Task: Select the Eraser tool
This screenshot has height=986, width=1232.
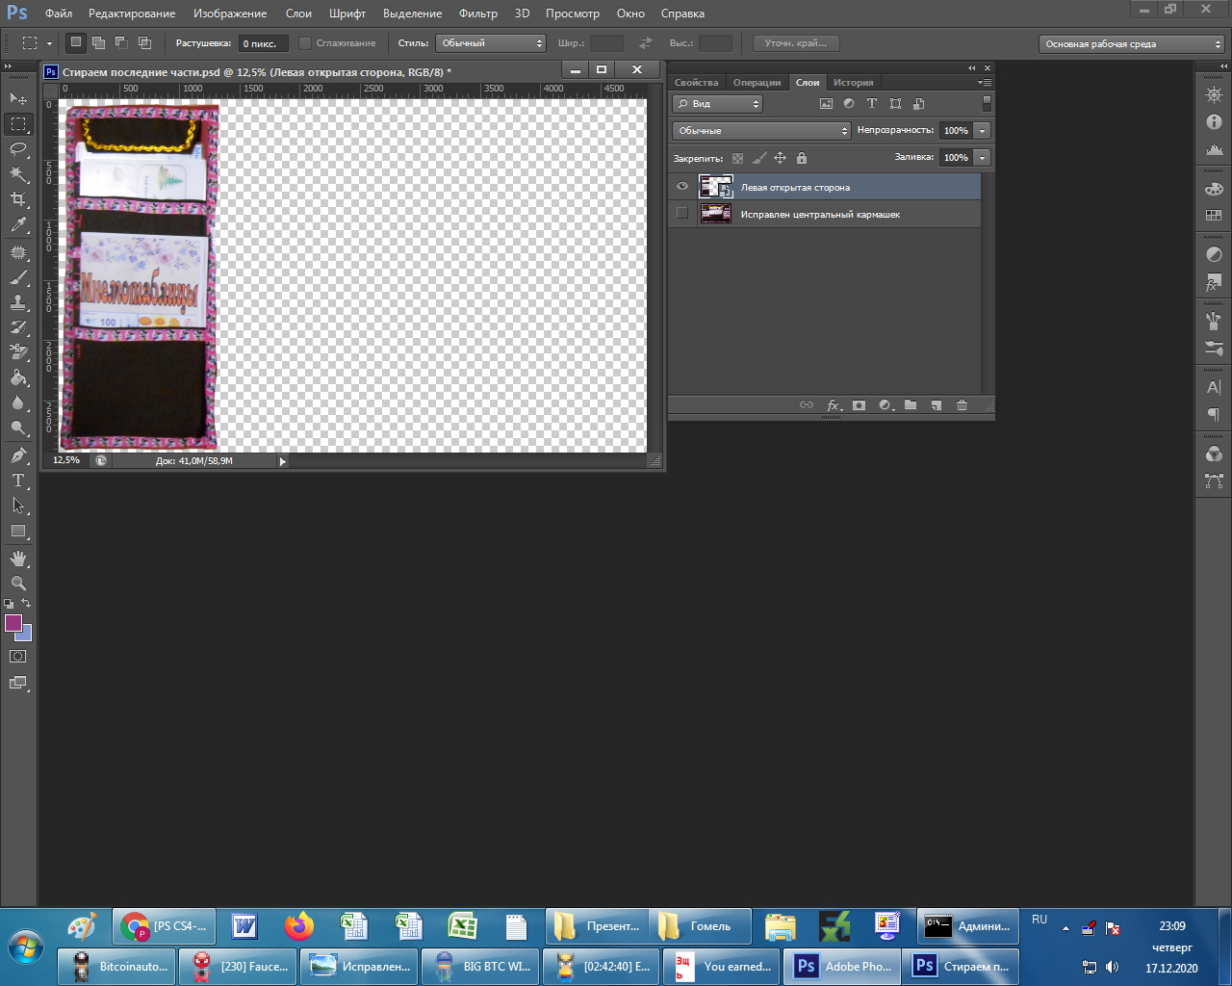Action: pos(18,352)
